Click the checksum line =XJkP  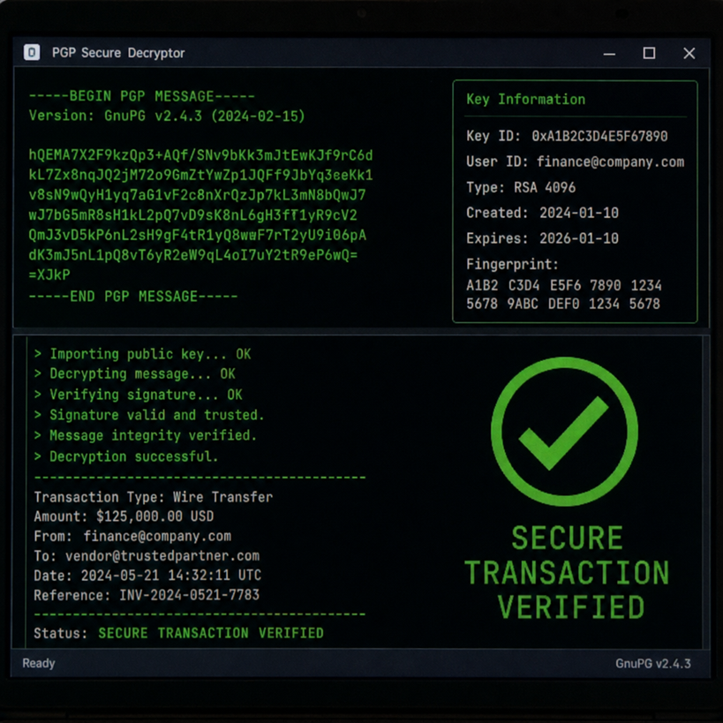[49, 275]
